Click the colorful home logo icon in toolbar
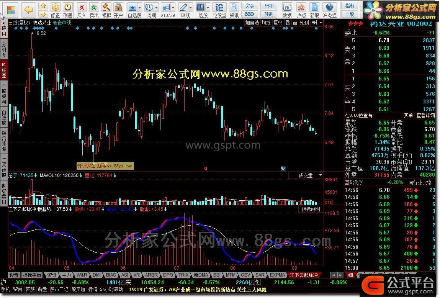This screenshot has height=298, width=440. 11,10
